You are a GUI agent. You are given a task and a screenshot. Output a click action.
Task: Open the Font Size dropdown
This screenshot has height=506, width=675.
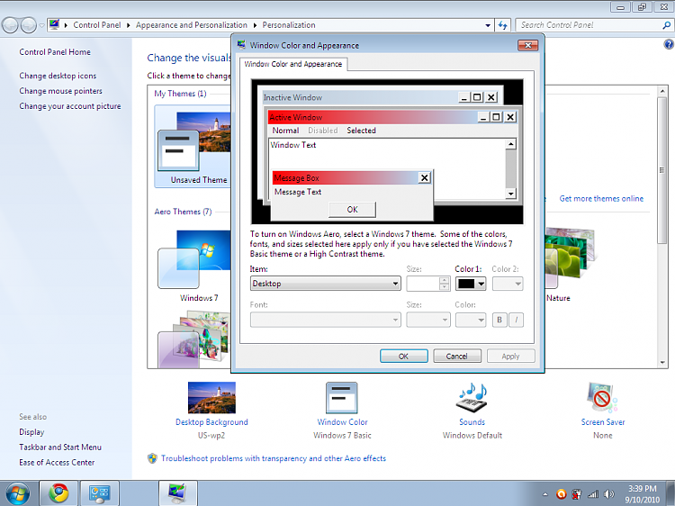click(428, 320)
